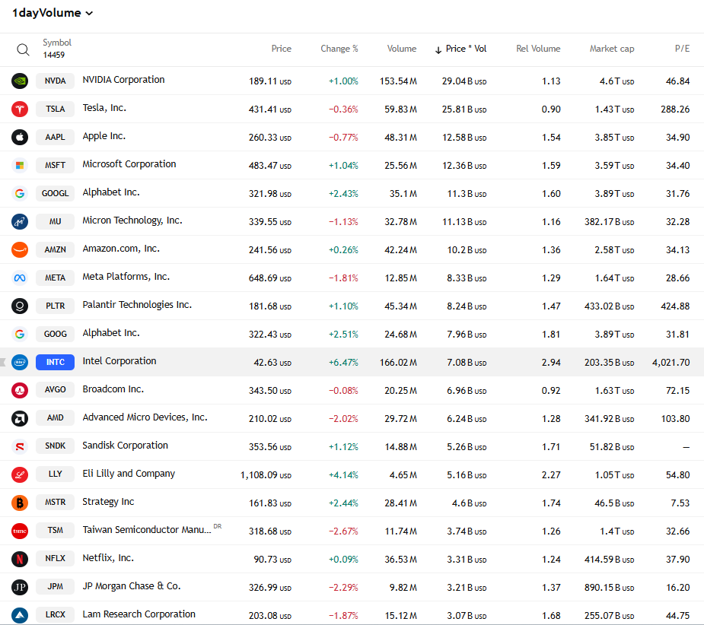704x625 pixels.
Task: Open the AVGO ticker symbol
Action: click(56, 390)
